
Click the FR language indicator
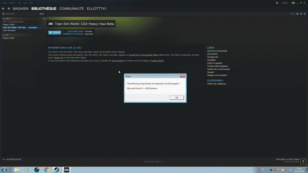point(263,169)
